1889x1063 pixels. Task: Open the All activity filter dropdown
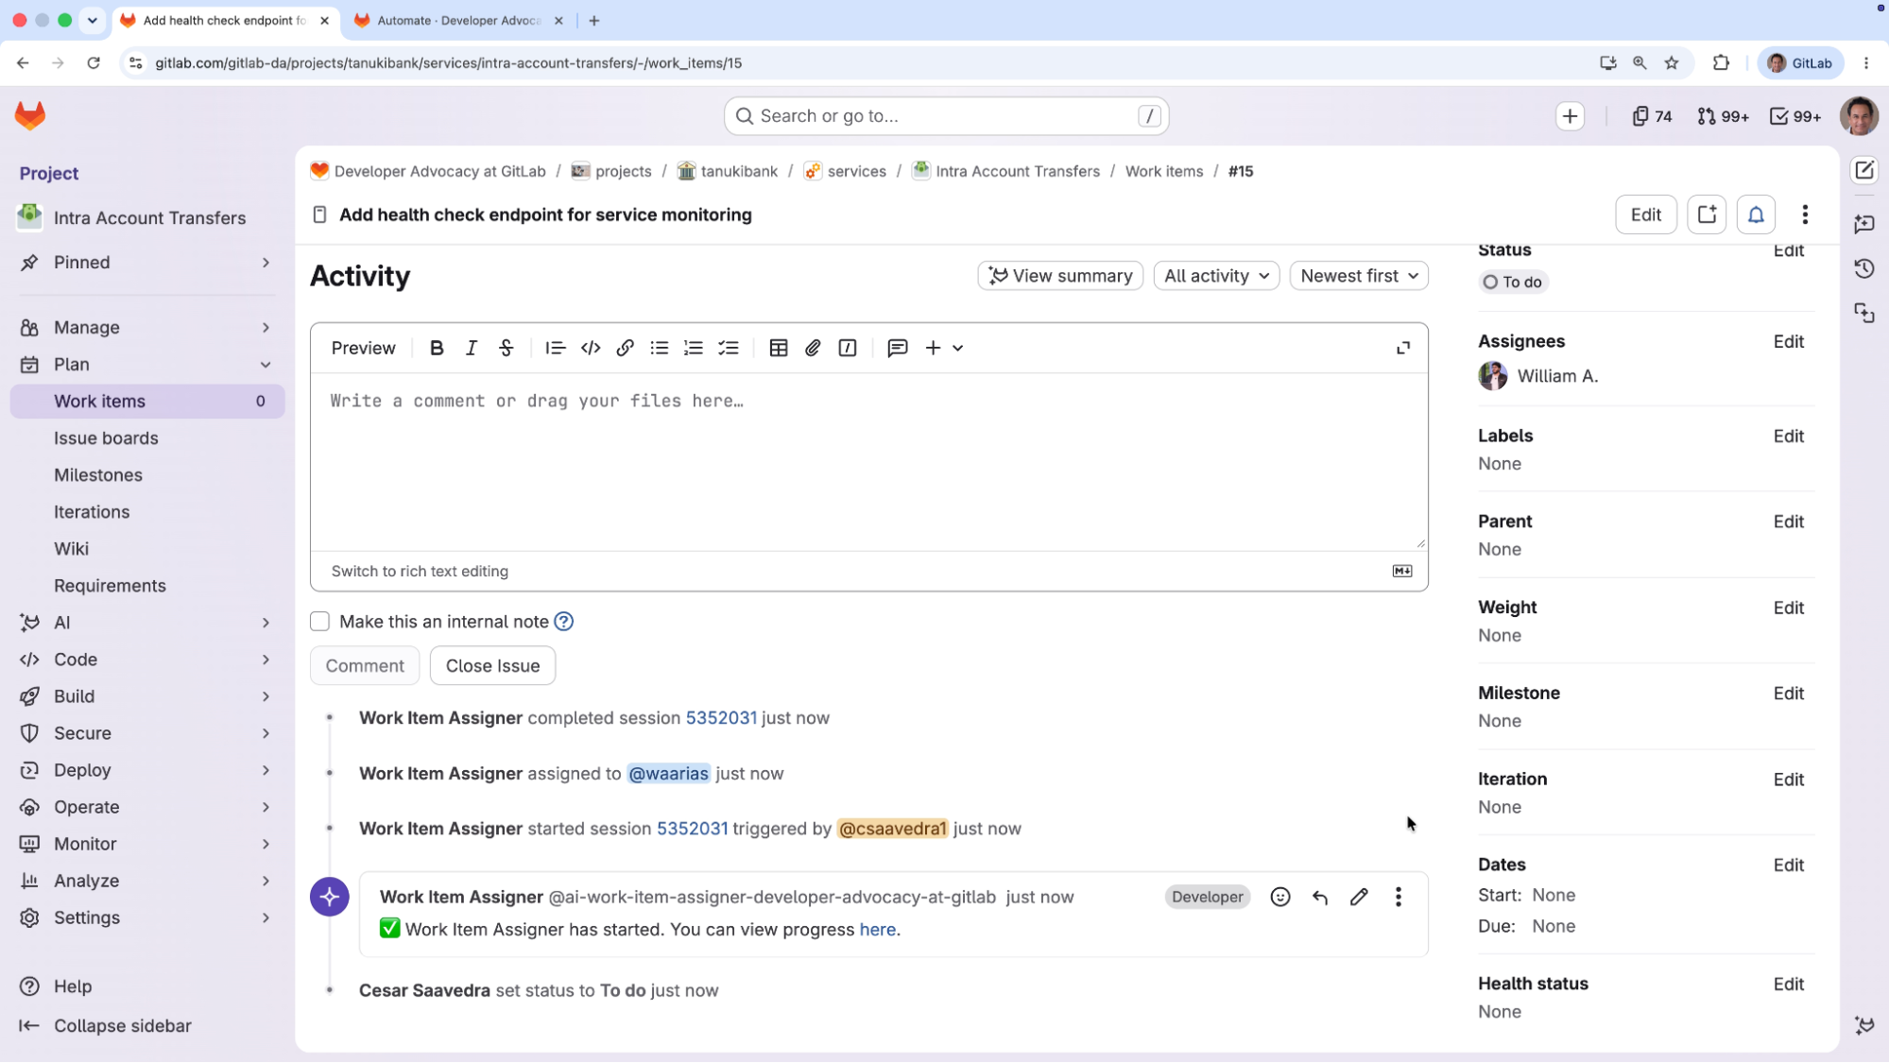[x=1216, y=276]
